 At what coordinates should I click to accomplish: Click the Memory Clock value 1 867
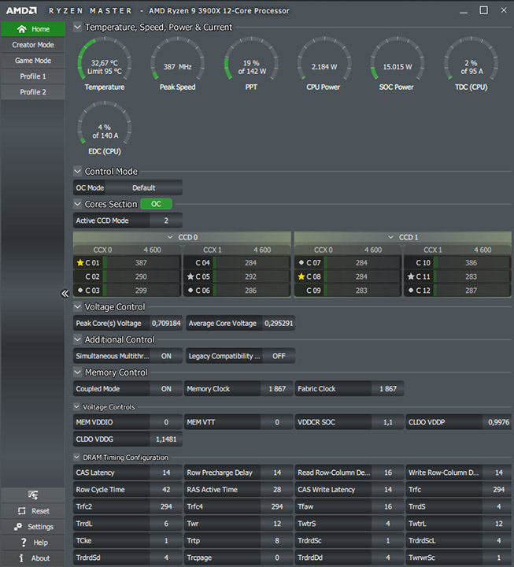[x=277, y=389]
